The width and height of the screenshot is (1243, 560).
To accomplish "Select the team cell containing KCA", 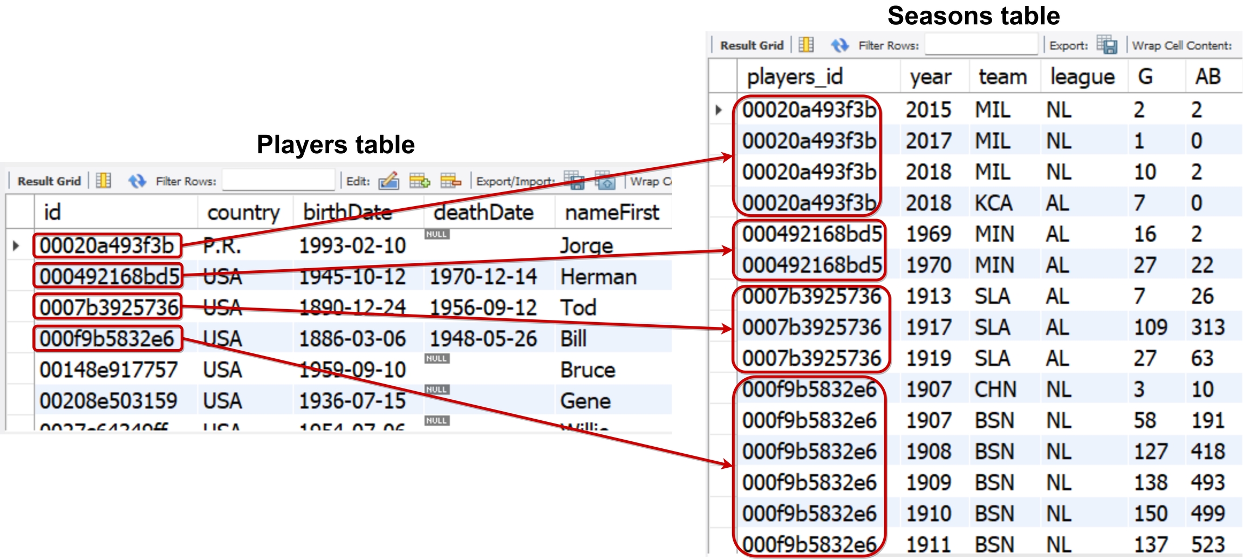I will point(994,203).
